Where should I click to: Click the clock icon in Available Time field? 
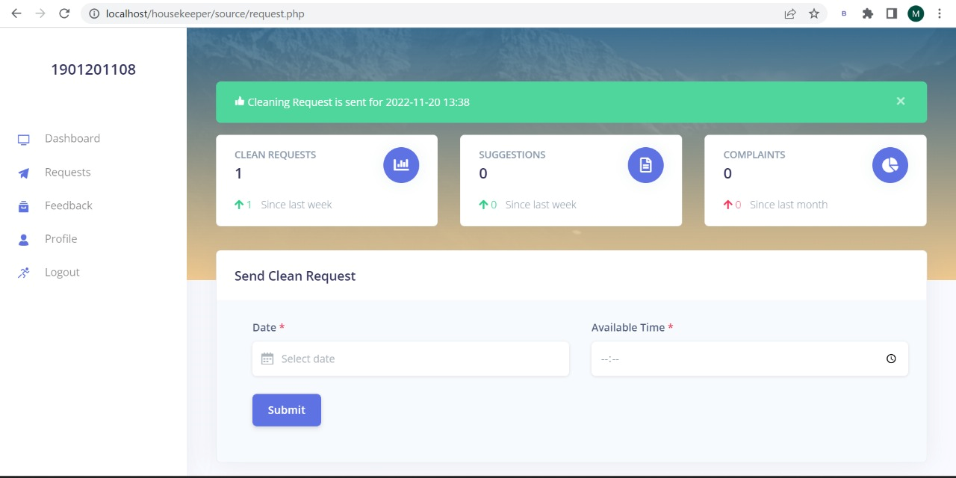tap(891, 358)
